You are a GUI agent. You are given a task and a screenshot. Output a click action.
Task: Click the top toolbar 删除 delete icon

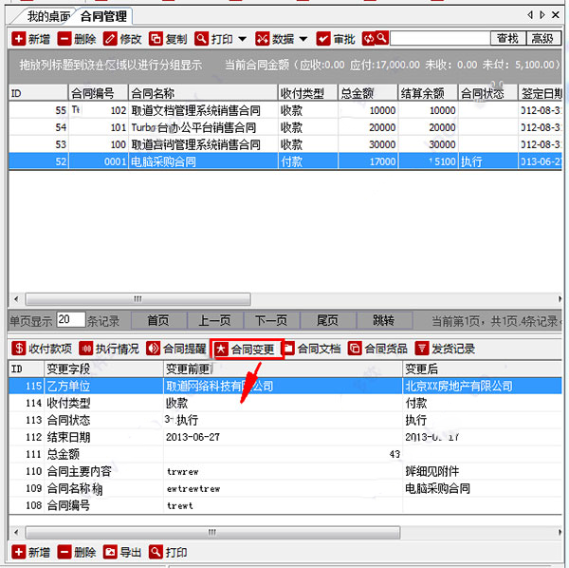pos(64,39)
